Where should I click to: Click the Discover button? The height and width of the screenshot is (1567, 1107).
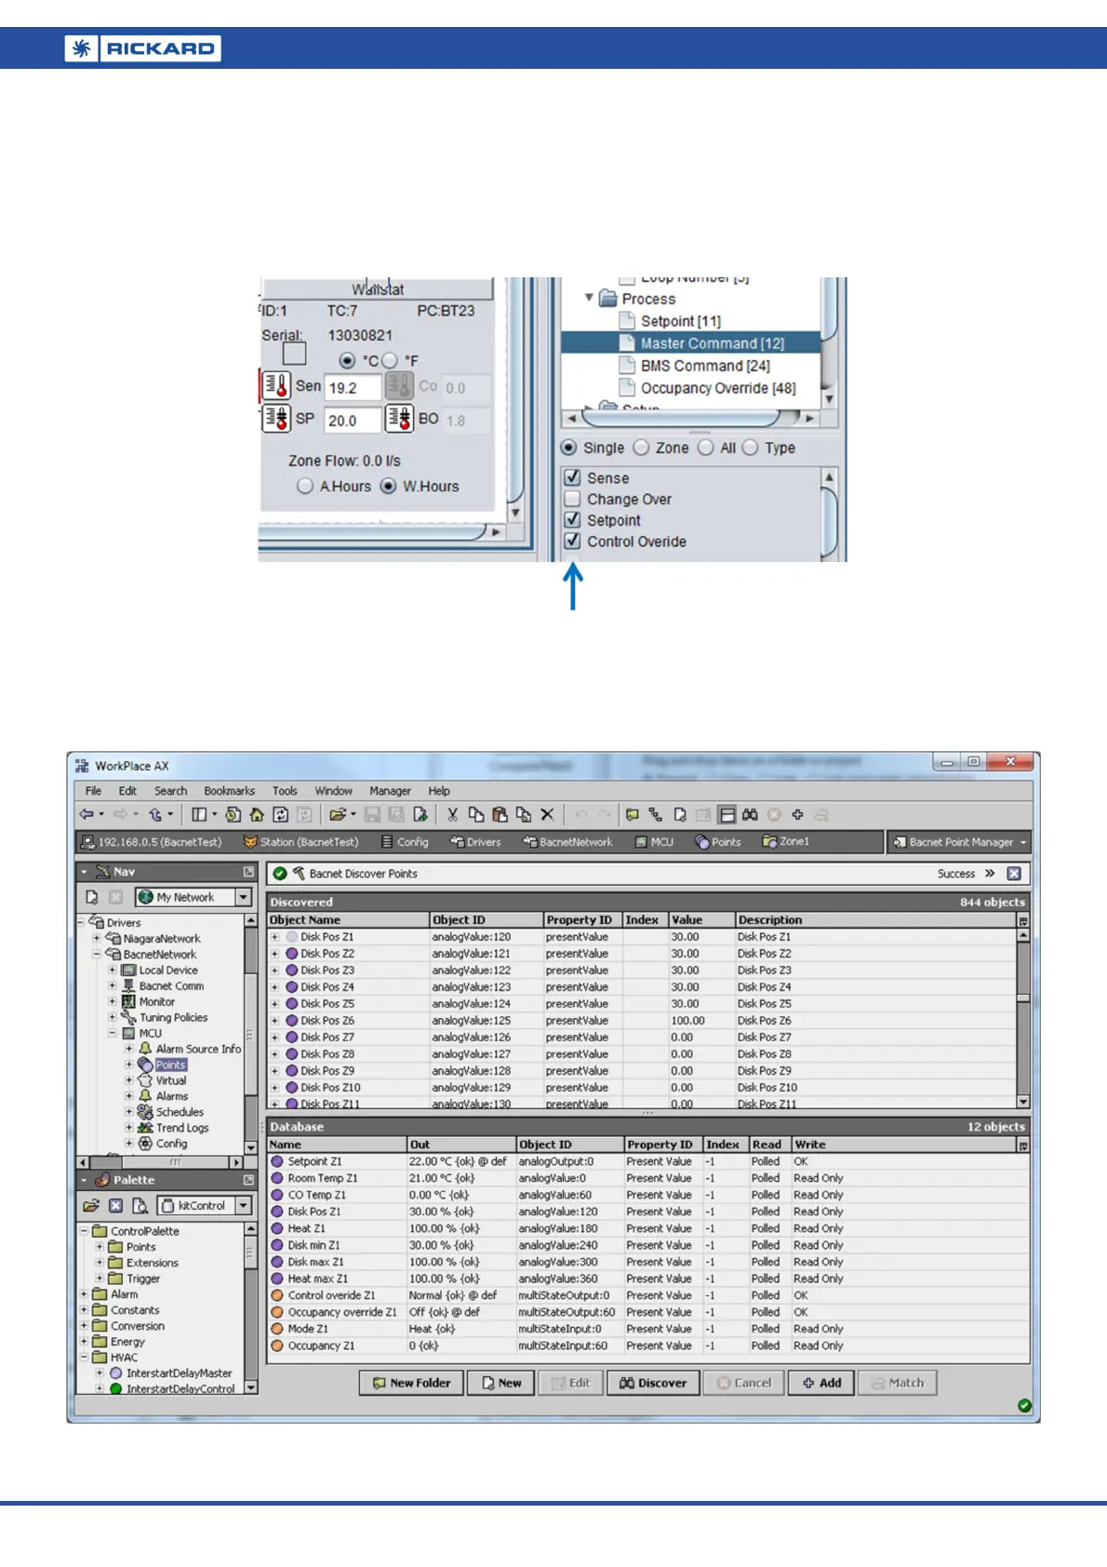coord(654,1383)
